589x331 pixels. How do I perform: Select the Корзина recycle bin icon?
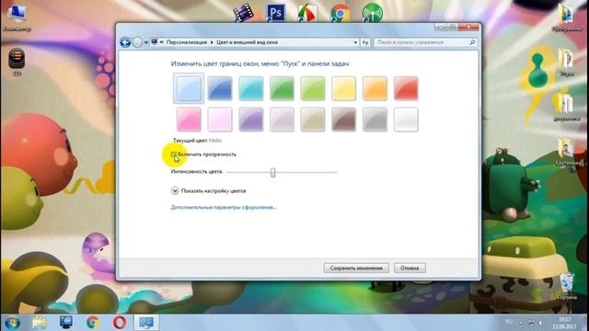point(567,286)
